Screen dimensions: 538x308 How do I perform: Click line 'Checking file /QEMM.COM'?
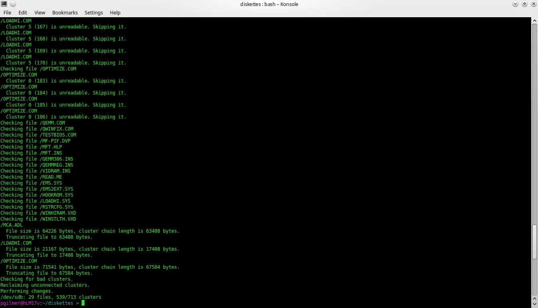33,123
